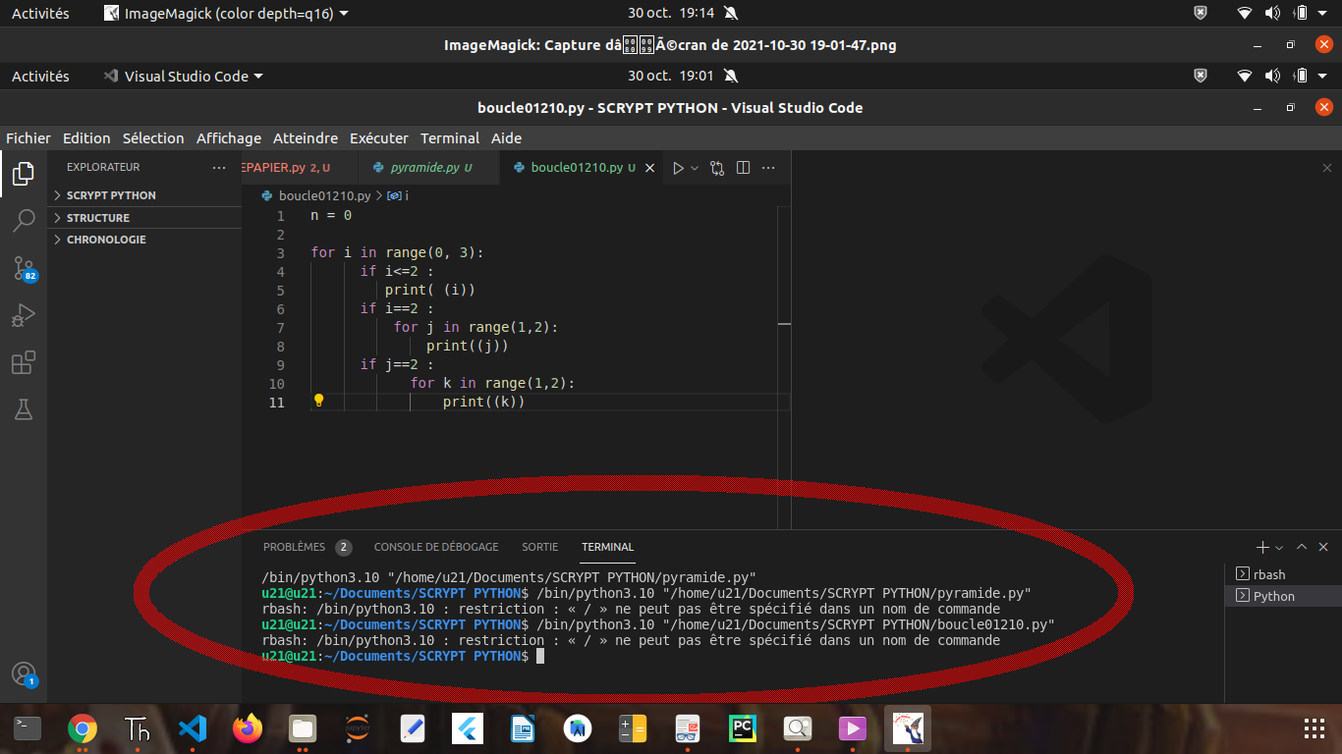The height and width of the screenshot is (754, 1342).
Task: Show the SORTIE panel tab
Action: click(x=540, y=547)
